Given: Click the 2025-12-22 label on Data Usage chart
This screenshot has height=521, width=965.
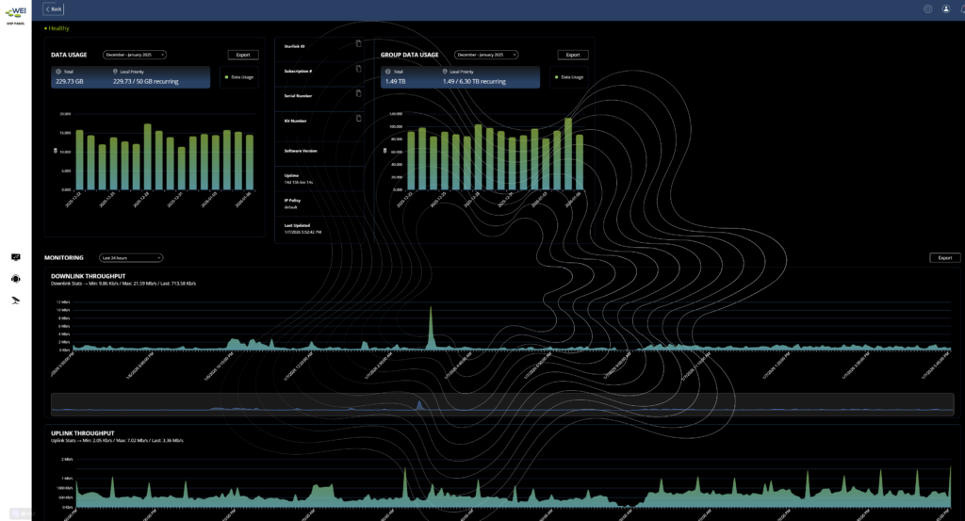Looking at the screenshot, I should [x=74, y=200].
